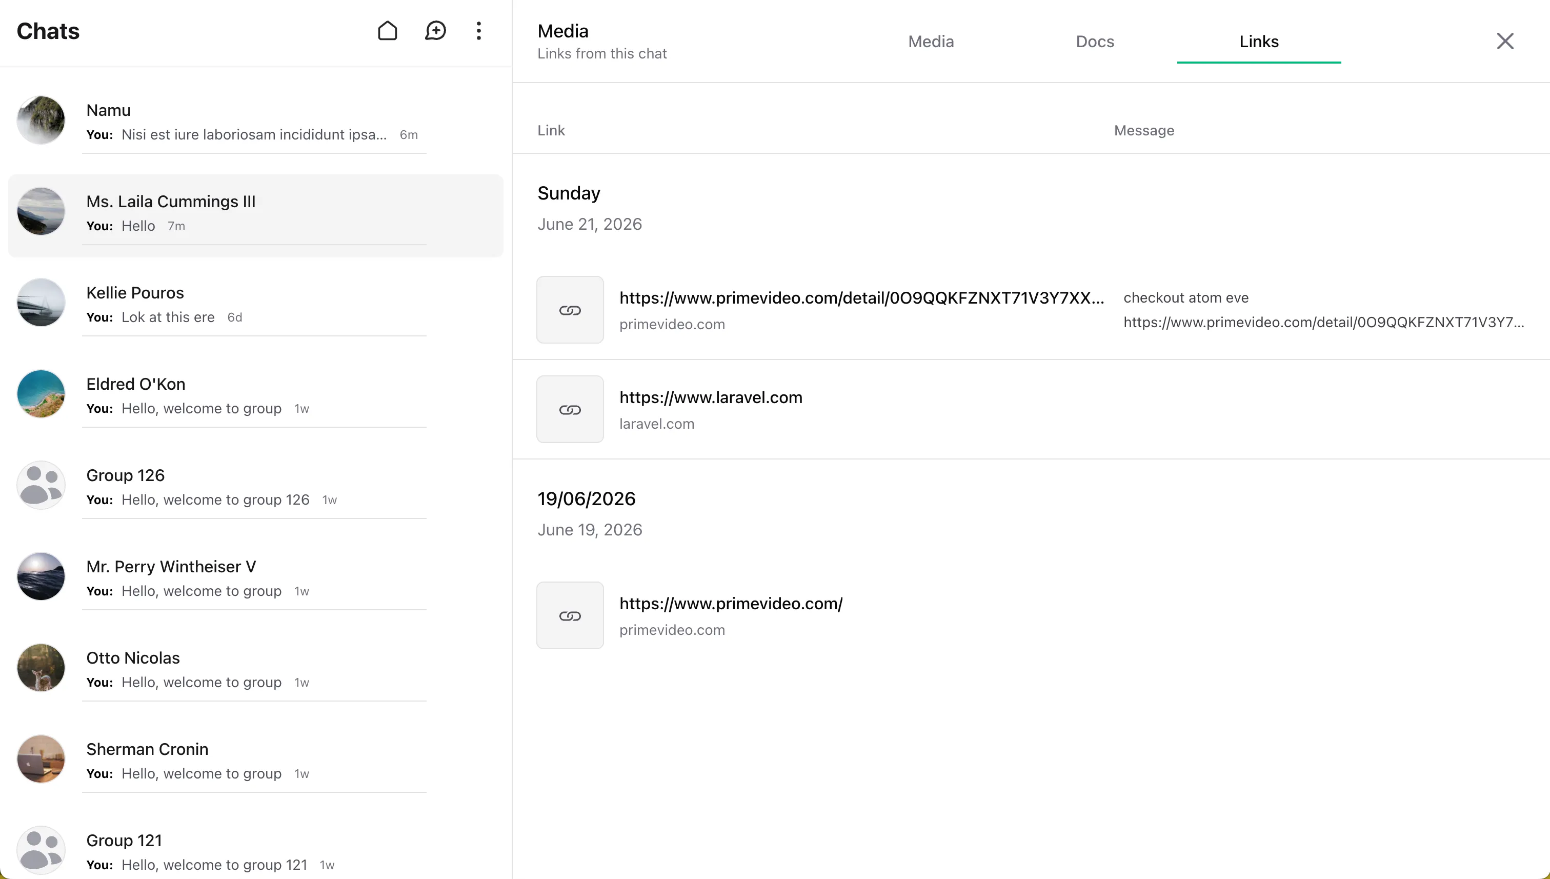This screenshot has width=1550, height=879.
Task: Open the primevideo detail link
Action: 862,297
